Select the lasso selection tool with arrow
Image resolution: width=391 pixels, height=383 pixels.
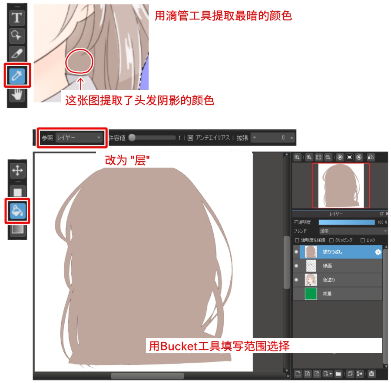pos(17,35)
